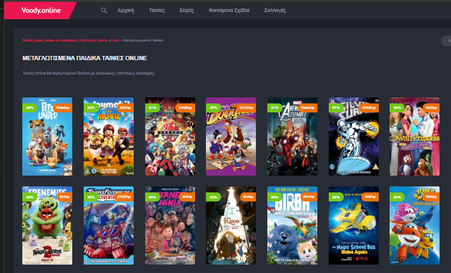Open the Magic School Bus Rides Again poster

[x=353, y=225]
